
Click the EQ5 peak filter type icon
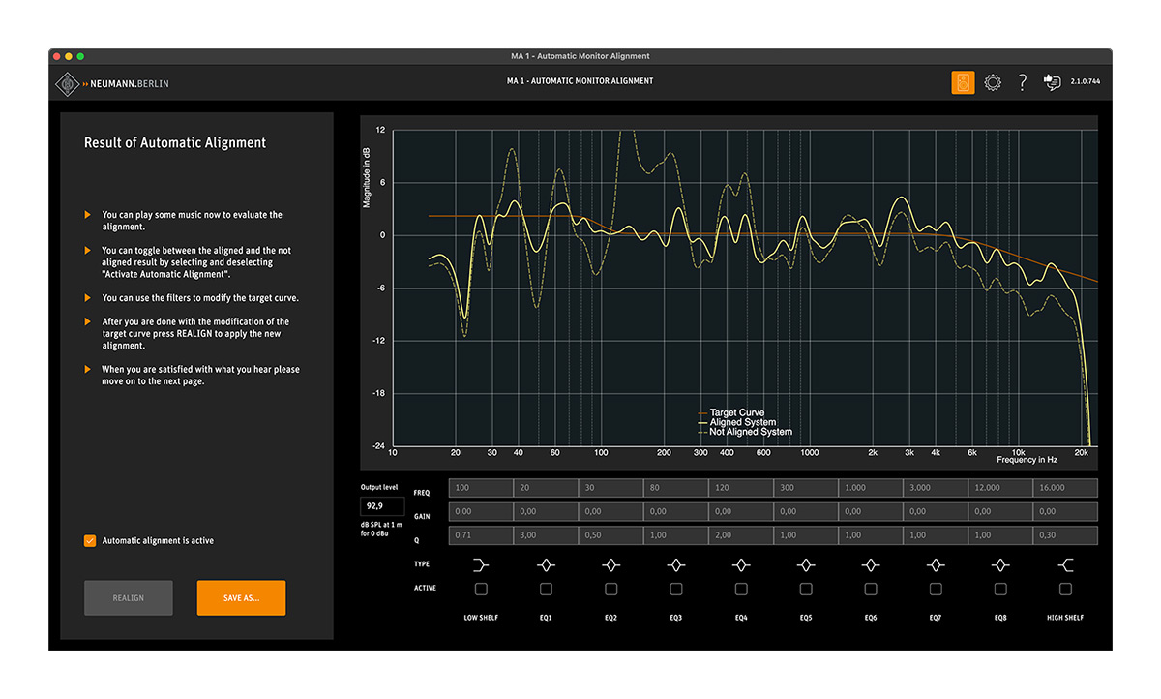click(x=806, y=564)
